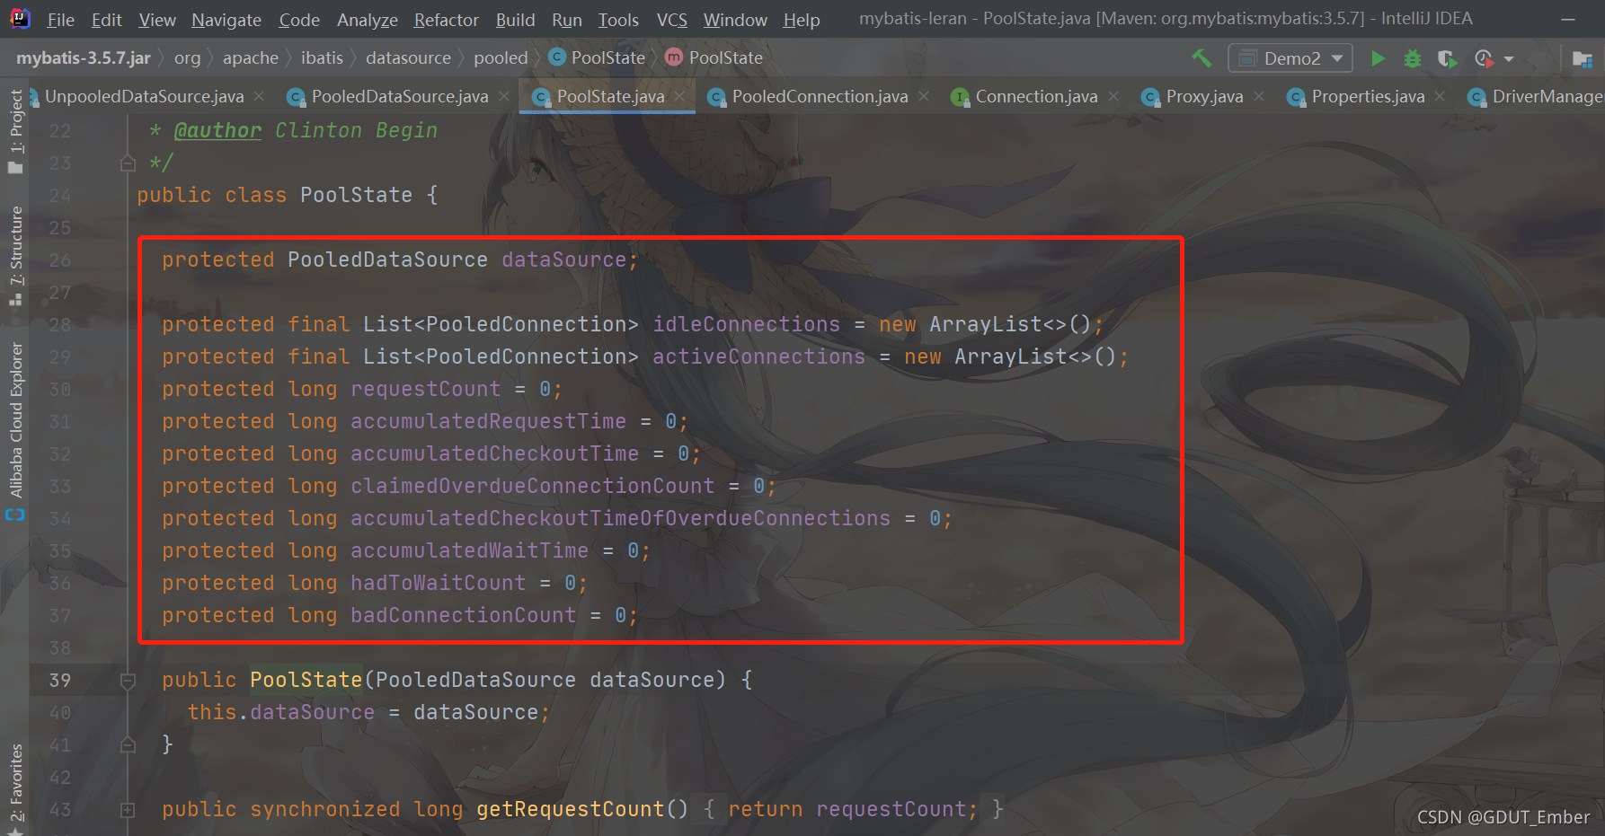Switch to PooledDataSource.java tab

click(x=399, y=96)
